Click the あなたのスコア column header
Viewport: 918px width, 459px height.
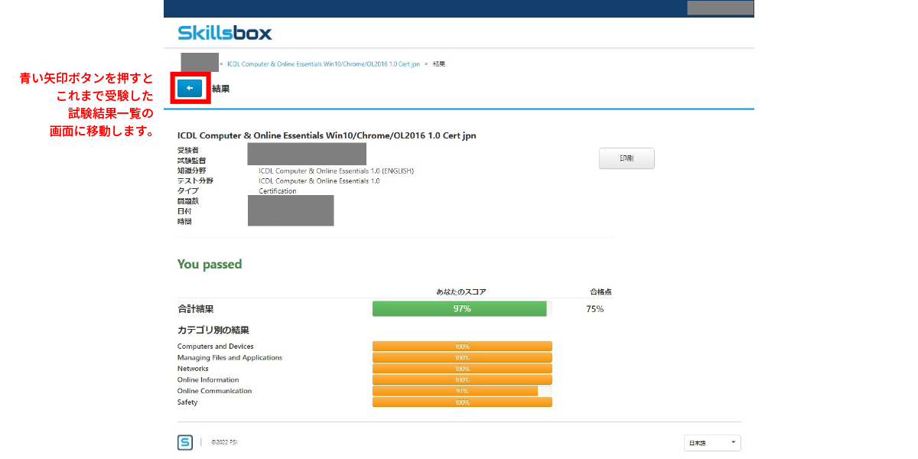click(x=461, y=291)
